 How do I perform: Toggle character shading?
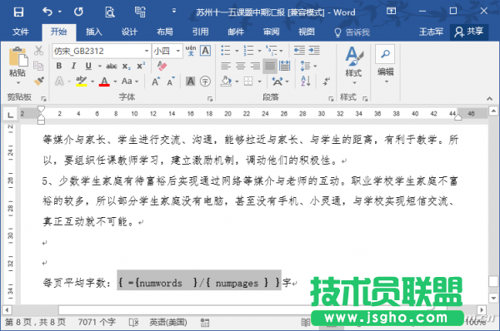click(x=190, y=82)
